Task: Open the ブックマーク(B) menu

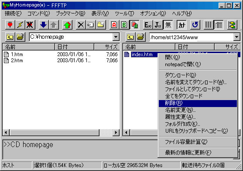Action: click(71, 13)
